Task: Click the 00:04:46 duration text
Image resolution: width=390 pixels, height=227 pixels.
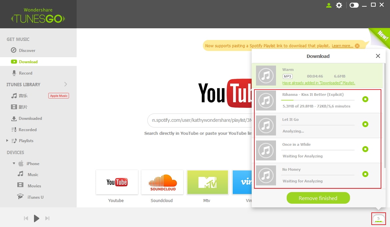Action: click(x=315, y=76)
